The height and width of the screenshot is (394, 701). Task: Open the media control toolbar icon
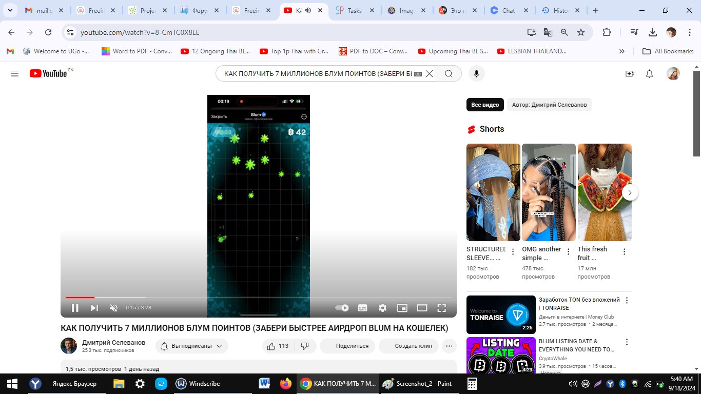(634, 32)
